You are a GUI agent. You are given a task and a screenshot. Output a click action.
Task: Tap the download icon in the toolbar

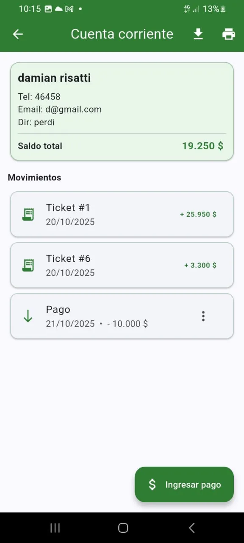click(x=198, y=34)
